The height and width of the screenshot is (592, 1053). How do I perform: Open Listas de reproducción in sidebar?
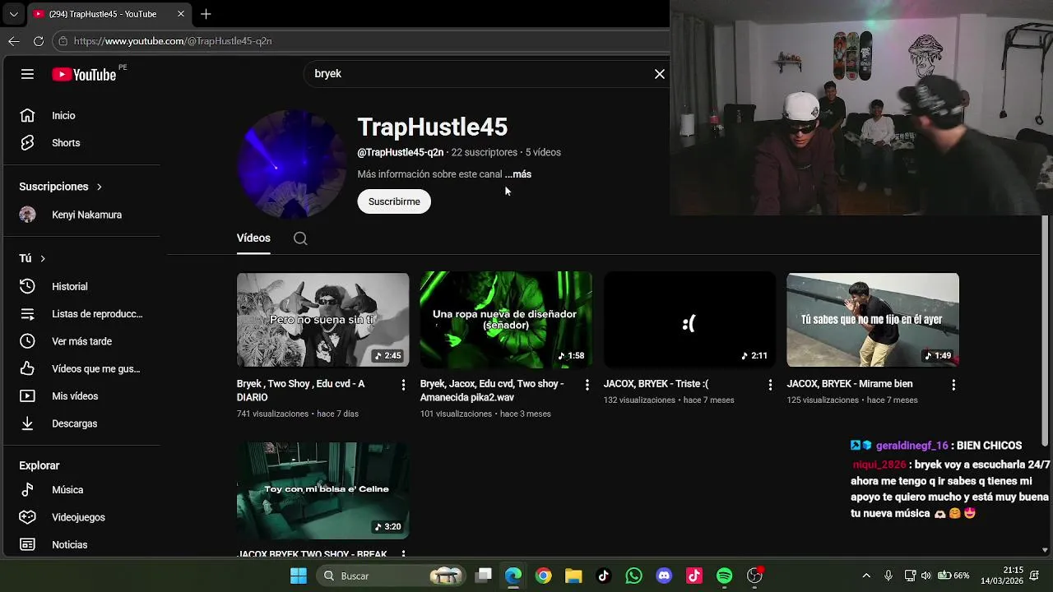[x=81, y=314]
